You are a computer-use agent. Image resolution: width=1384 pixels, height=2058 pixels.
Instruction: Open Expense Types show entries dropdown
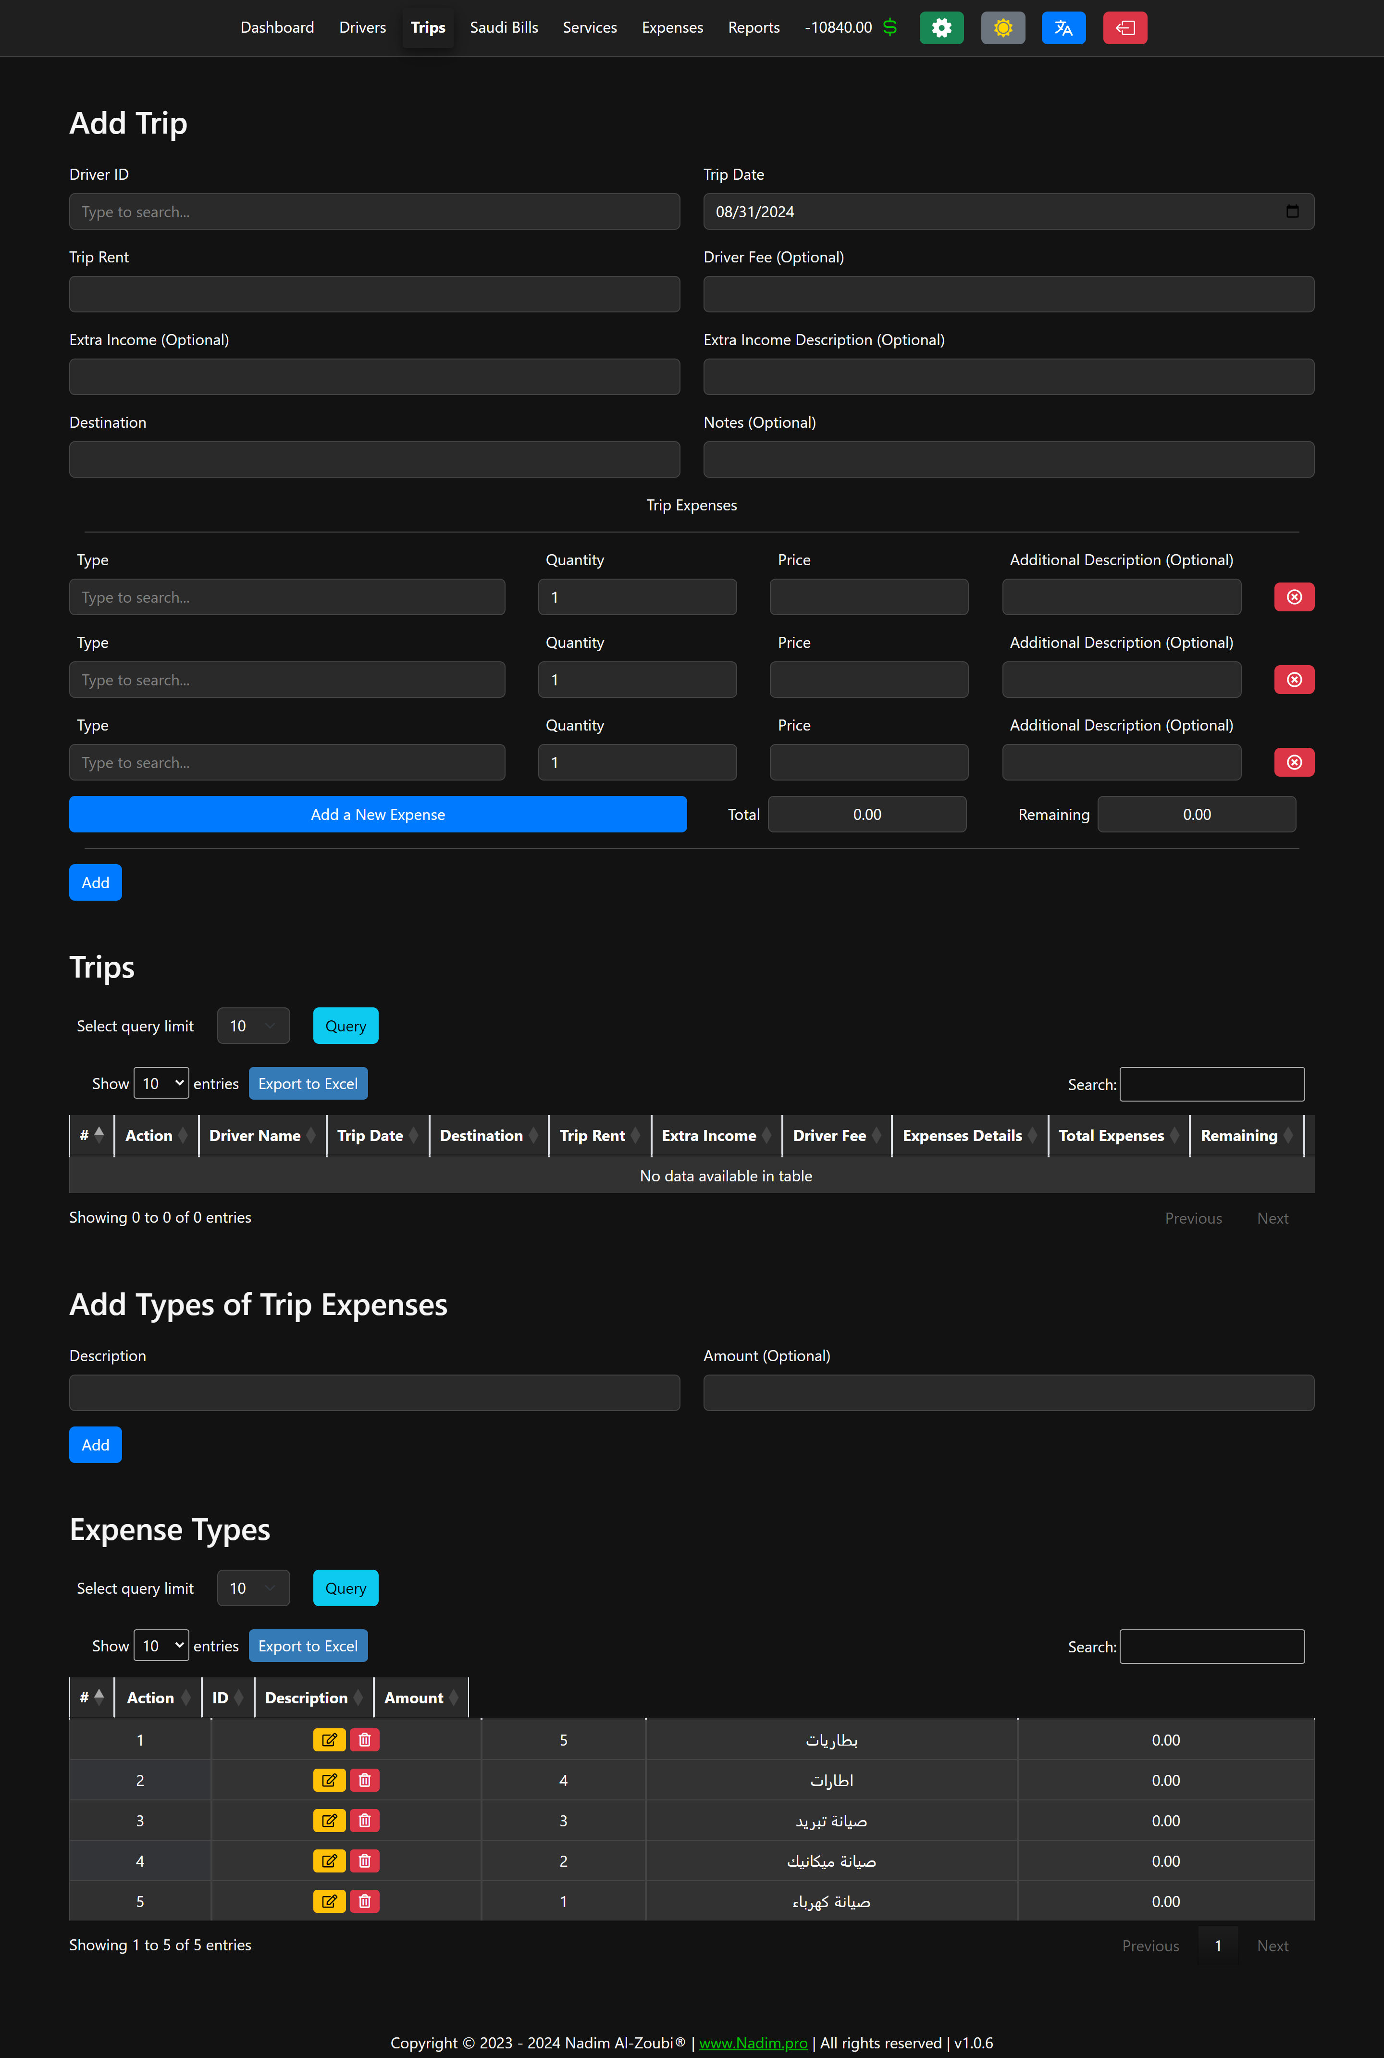point(161,1646)
